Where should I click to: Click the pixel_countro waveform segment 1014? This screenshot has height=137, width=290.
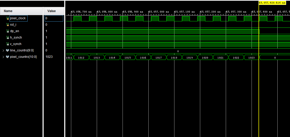pyautogui.click(x=112, y=58)
